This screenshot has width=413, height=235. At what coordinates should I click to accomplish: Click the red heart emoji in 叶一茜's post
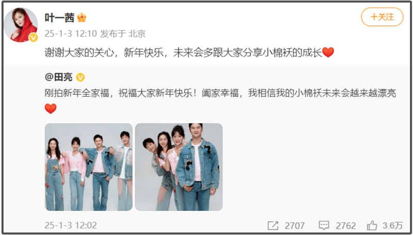click(328, 53)
